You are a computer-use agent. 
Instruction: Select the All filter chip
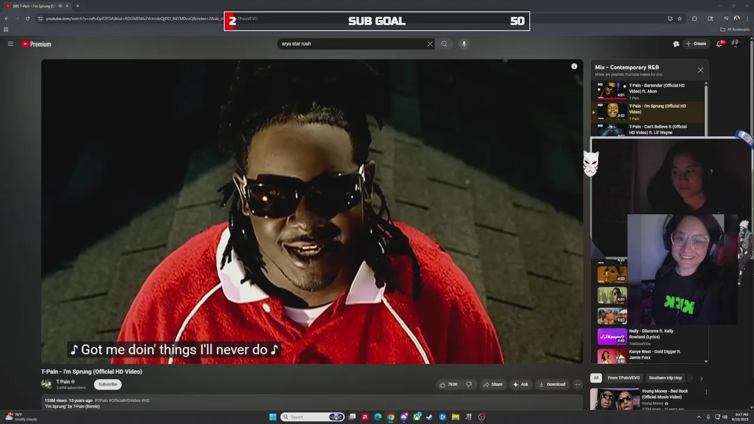coord(596,378)
